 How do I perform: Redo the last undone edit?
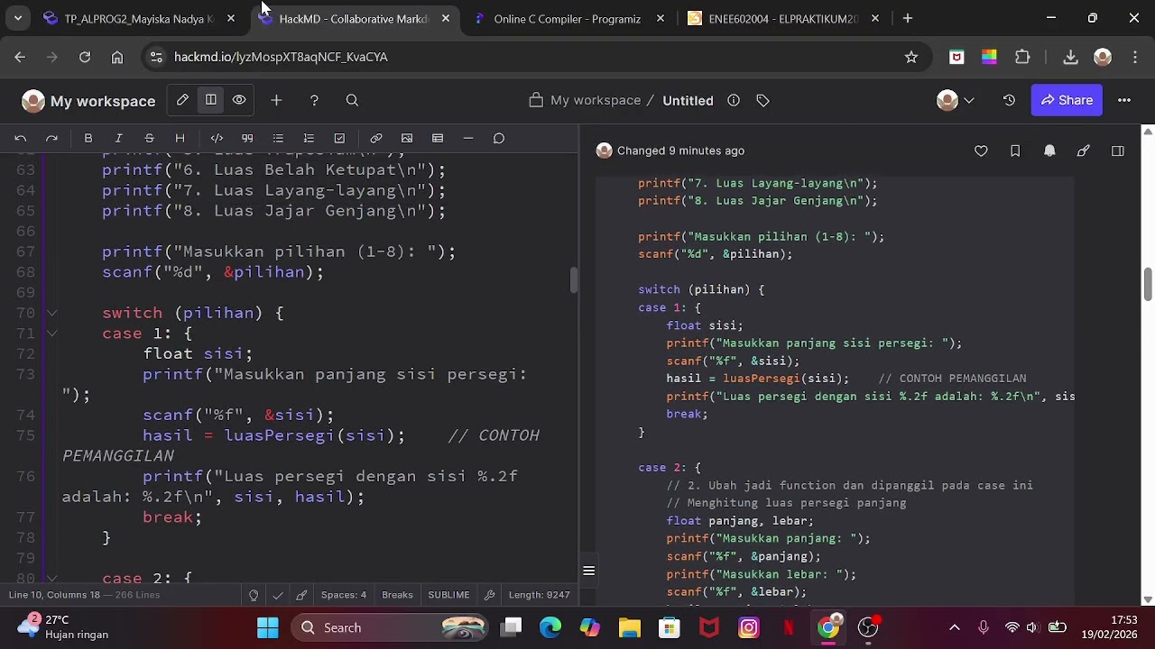(51, 138)
